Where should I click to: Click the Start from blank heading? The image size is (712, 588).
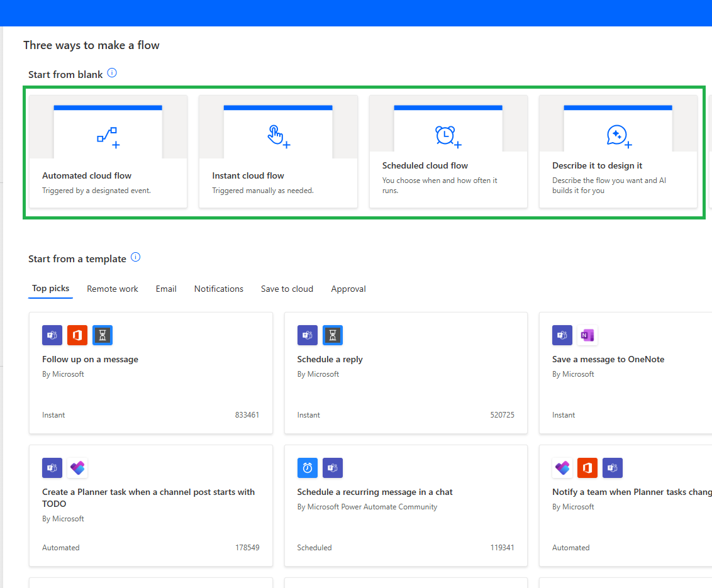tap(65, 74)
